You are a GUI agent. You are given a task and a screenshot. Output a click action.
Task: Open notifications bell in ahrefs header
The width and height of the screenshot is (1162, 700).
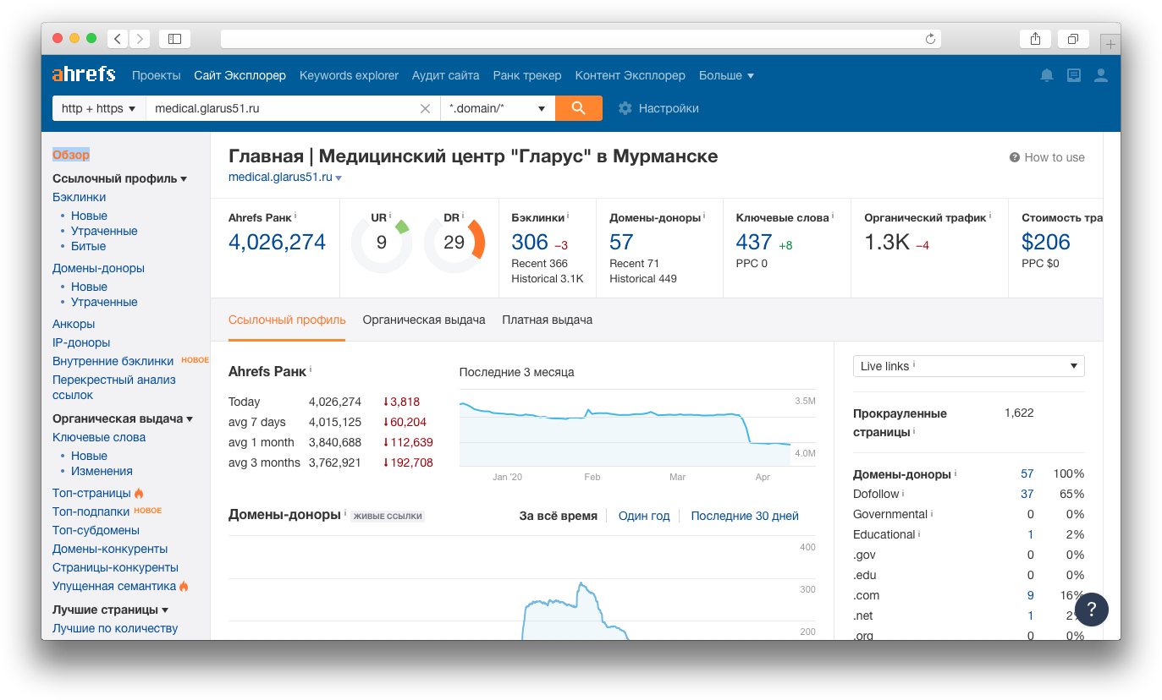click(x=1047, y=75)
